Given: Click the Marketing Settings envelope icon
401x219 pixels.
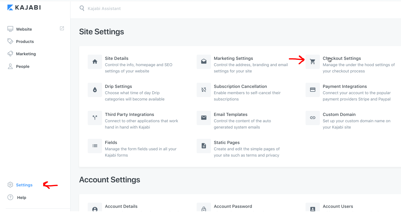Looking at the screenshot, I should tap(204, 62).
